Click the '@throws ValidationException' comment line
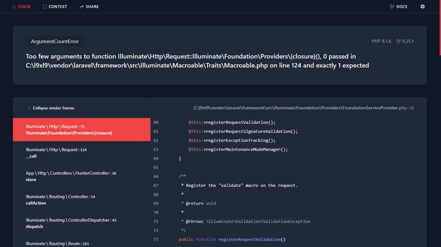The height and width of the screenshot is (247, 441). (246, 221)
